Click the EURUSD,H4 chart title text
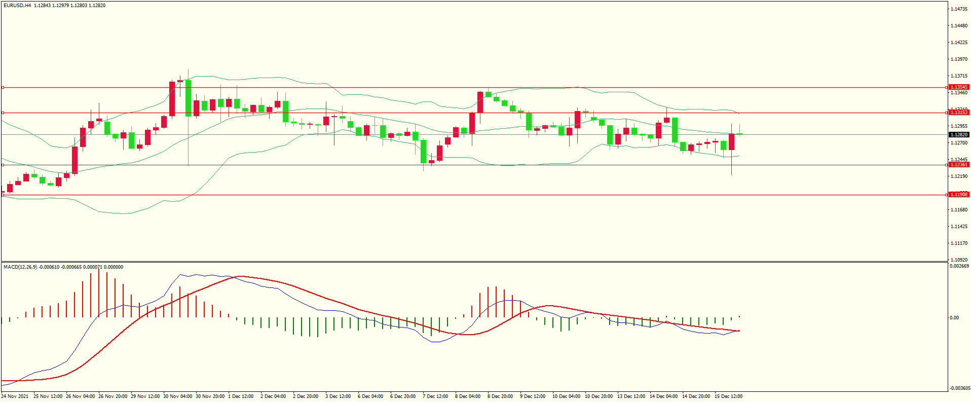This screenshot has width=971, height=402. coord(17,6)
